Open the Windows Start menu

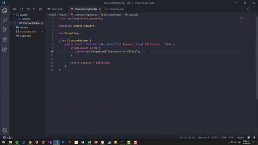(x=3, y=142)
